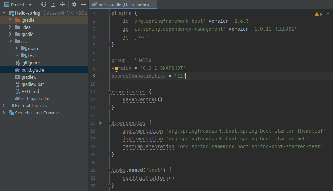Click the settings.gradle elephant icon
Viewport: 333px width, 191px height.
pos(18,98)
